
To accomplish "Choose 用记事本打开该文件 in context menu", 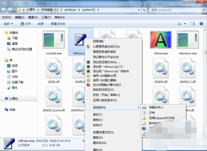I will pyautogui.click(x=114, y=57).
